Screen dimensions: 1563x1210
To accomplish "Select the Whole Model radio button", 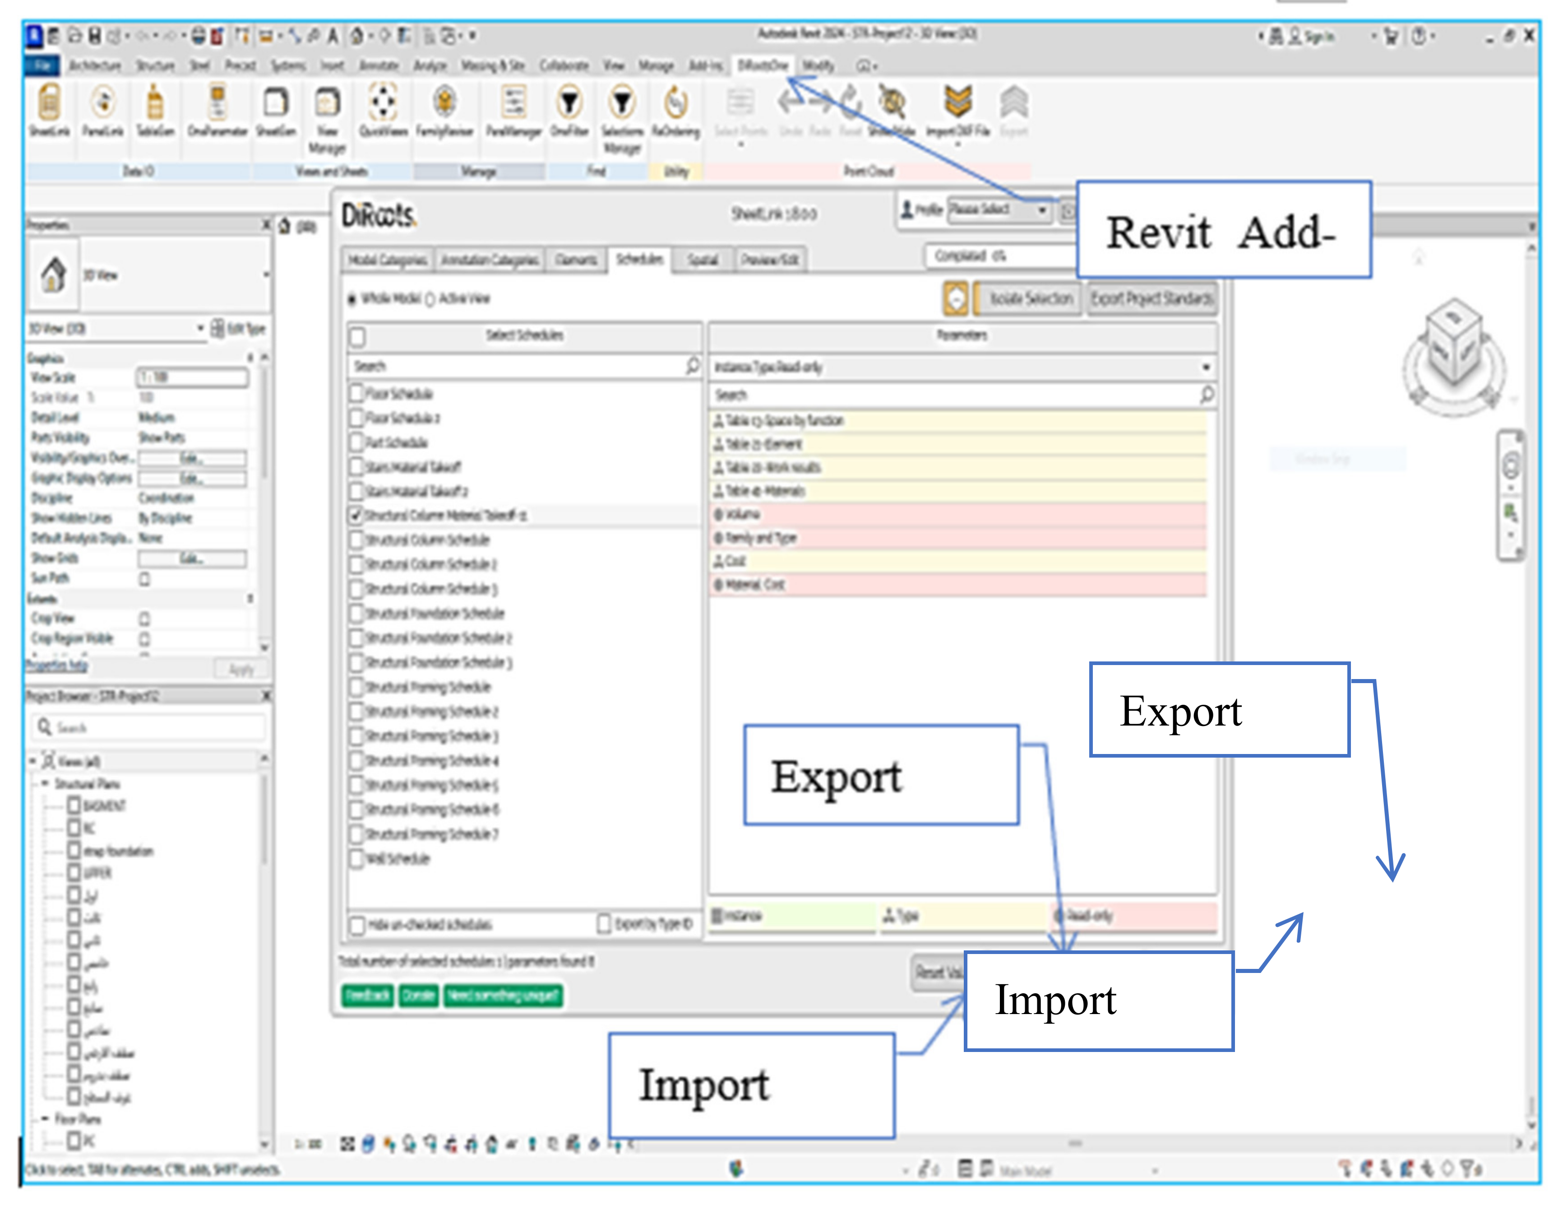I will [x=351, y=299].
